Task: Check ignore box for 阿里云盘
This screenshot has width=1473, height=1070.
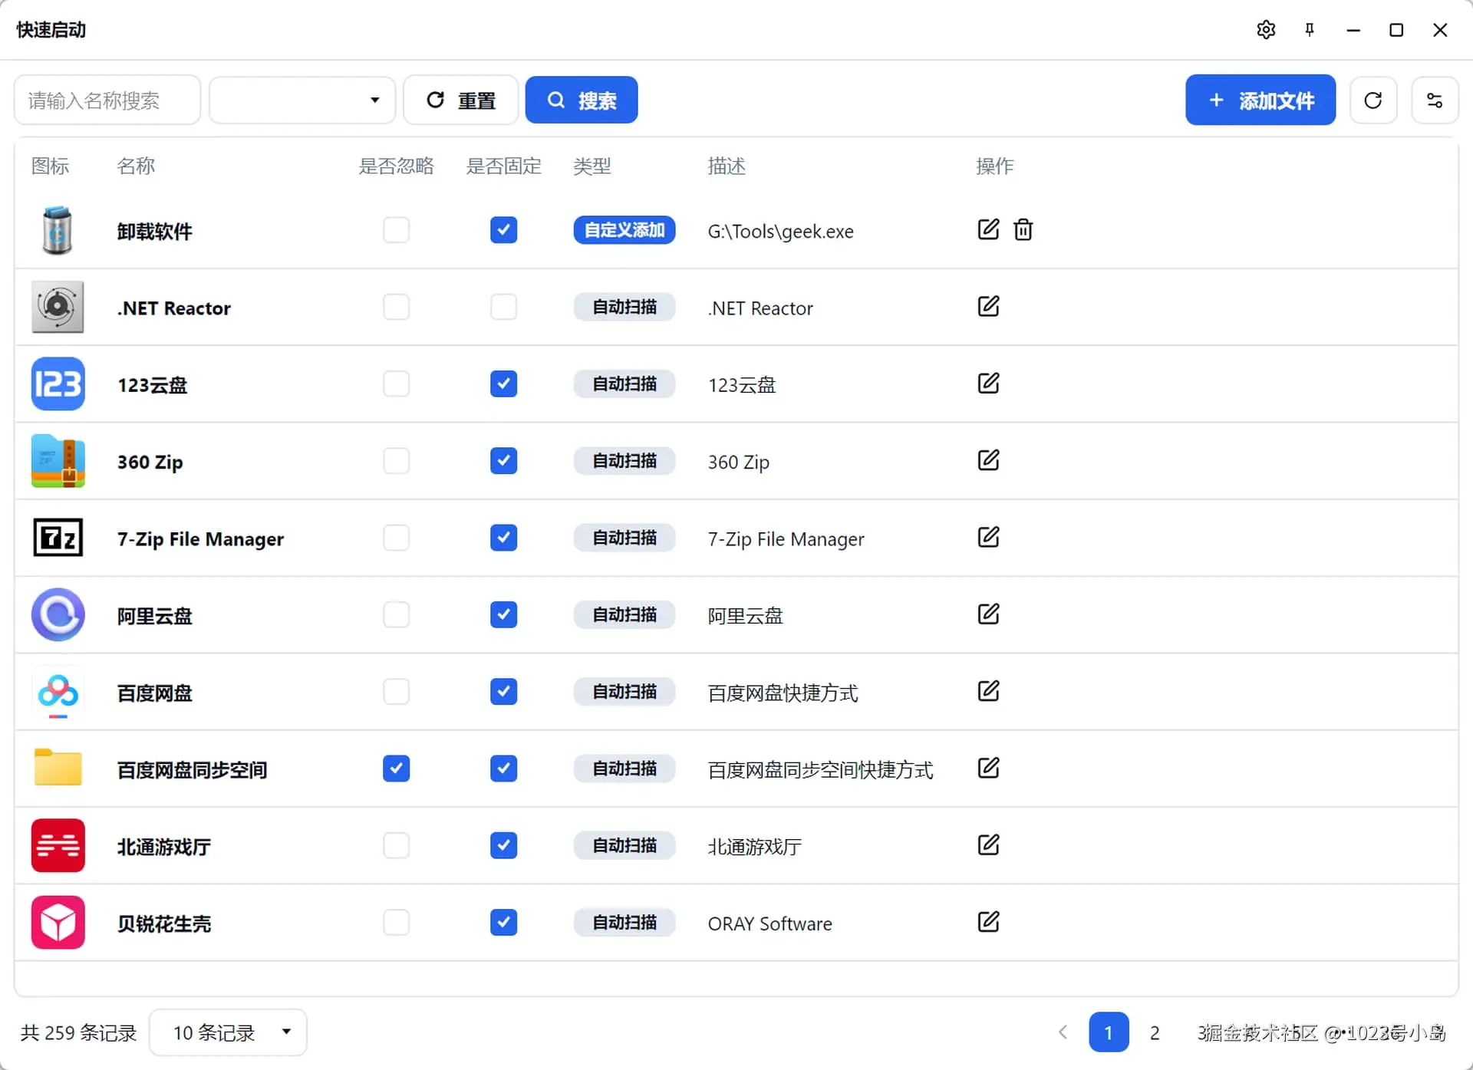Action: pos(396,614)
